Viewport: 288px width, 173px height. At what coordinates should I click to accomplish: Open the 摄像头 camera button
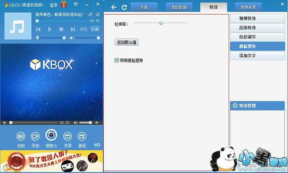[51, 135]
